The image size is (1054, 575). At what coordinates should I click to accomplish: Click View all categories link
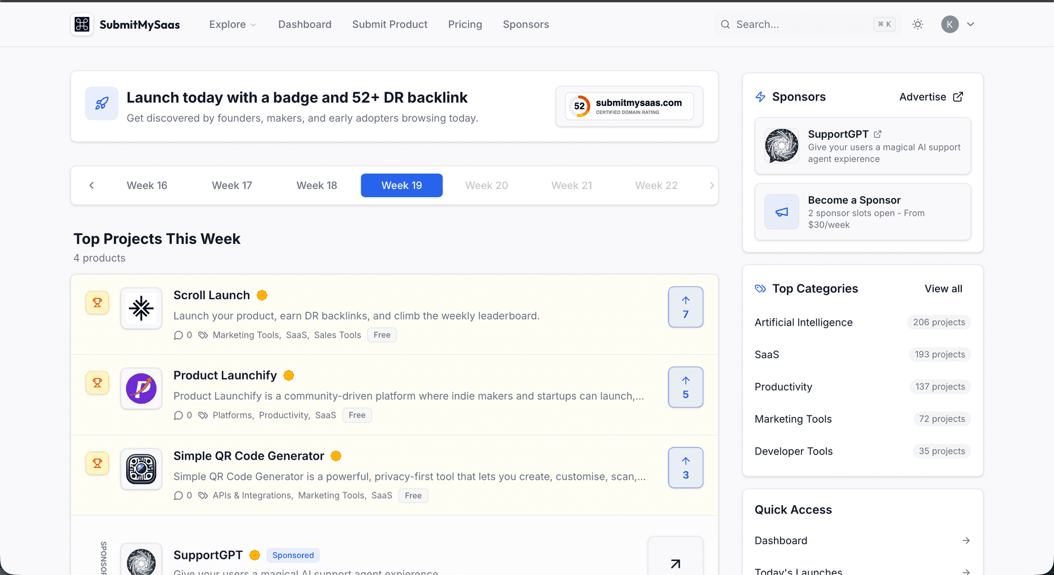tap(943, 289)
